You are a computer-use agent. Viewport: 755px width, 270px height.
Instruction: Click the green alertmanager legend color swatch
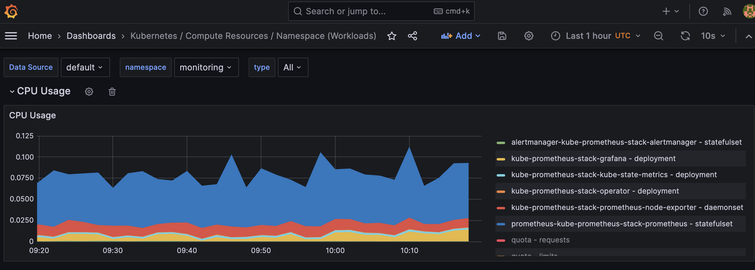(501, 143)
